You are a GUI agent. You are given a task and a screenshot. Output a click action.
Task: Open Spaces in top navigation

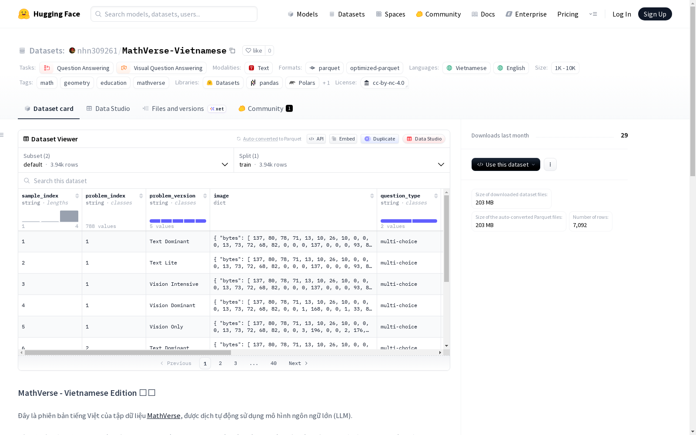(x=391, y=14)
